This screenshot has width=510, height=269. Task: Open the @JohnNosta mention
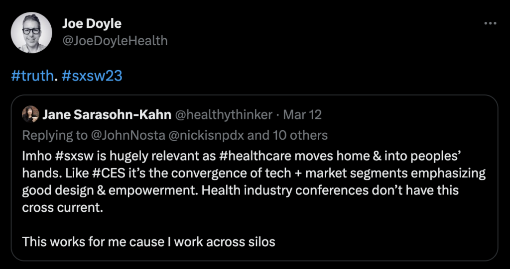128,135
